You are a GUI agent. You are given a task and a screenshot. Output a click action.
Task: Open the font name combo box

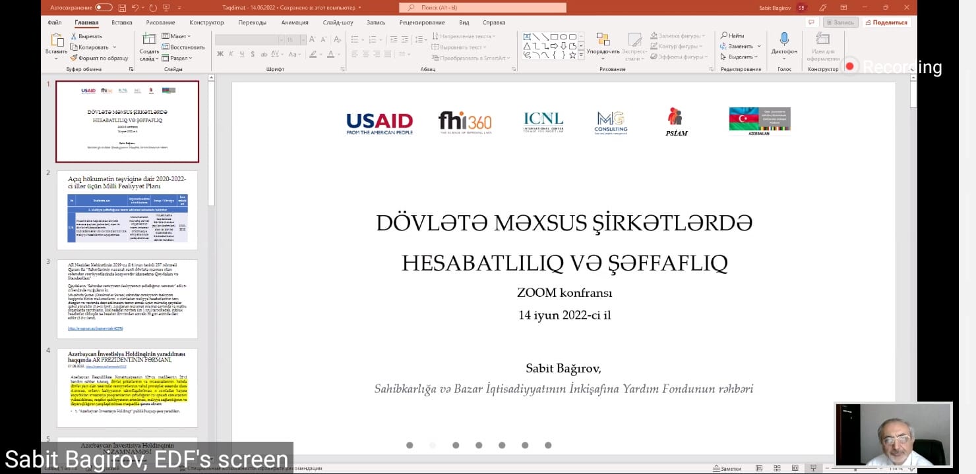point(249,40)
